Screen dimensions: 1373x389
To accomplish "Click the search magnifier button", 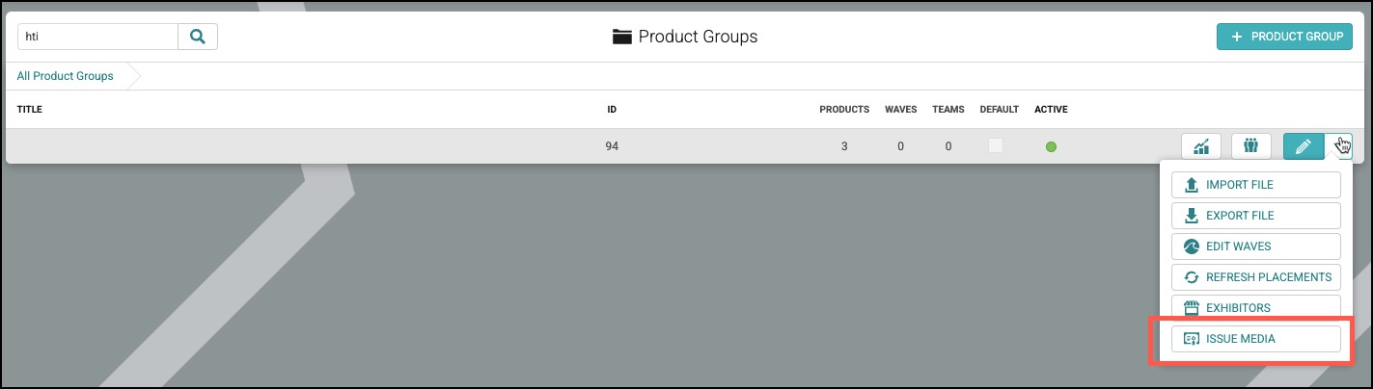I will tap(198, 37).
